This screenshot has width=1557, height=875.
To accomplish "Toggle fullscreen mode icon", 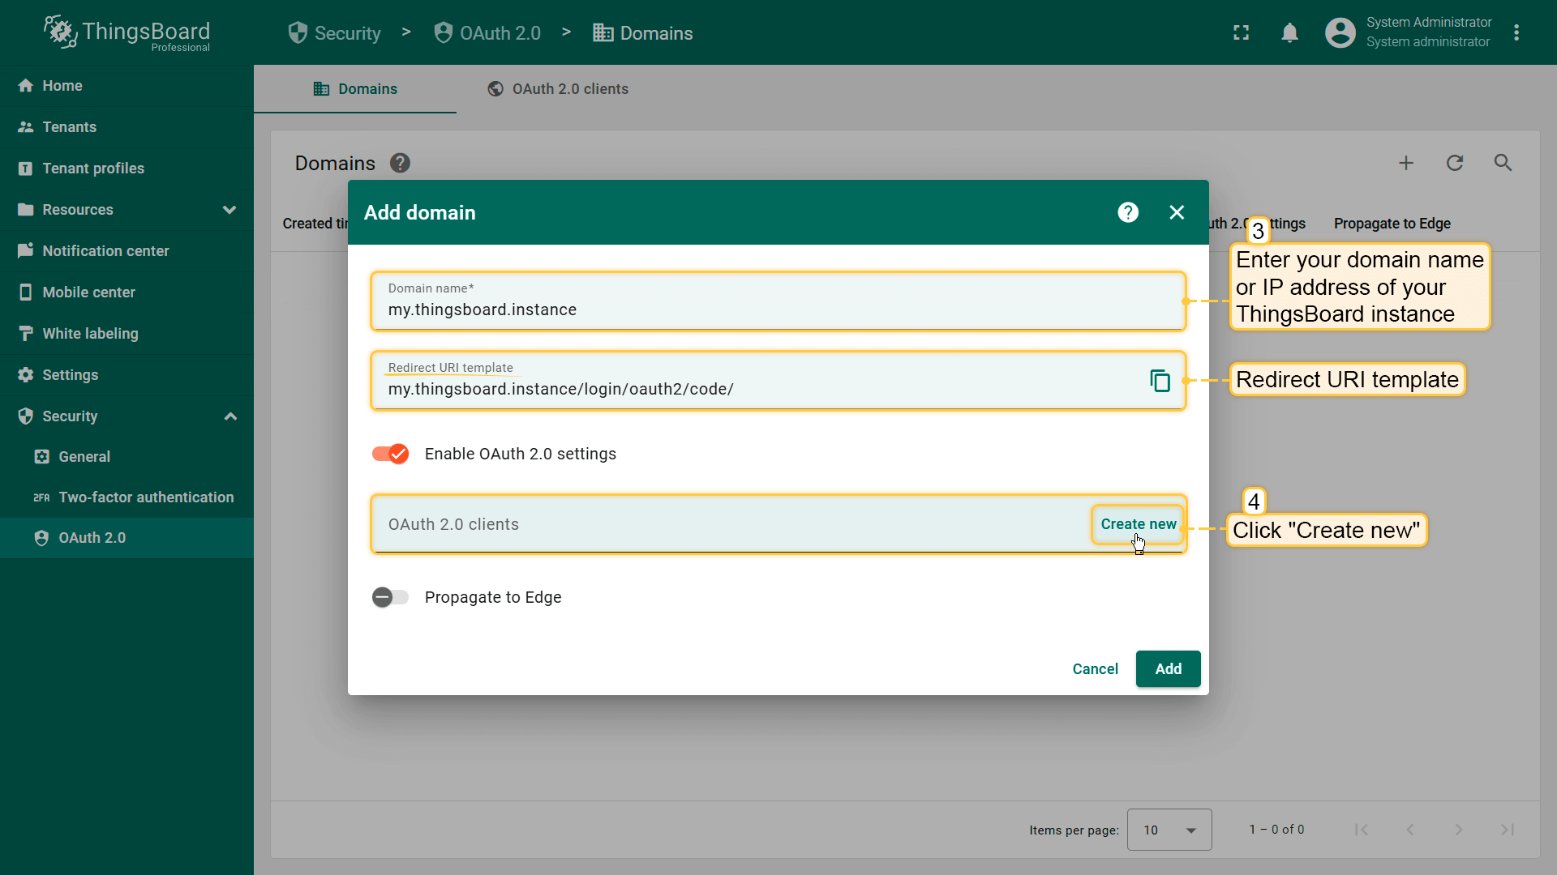I will [1241, 33].
